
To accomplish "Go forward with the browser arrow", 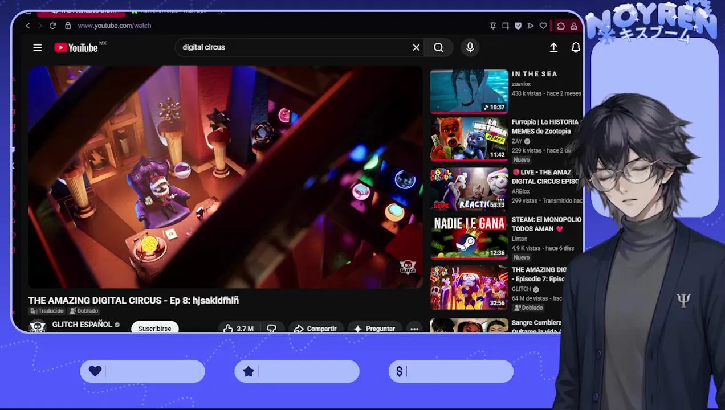I will pos(40,26).
